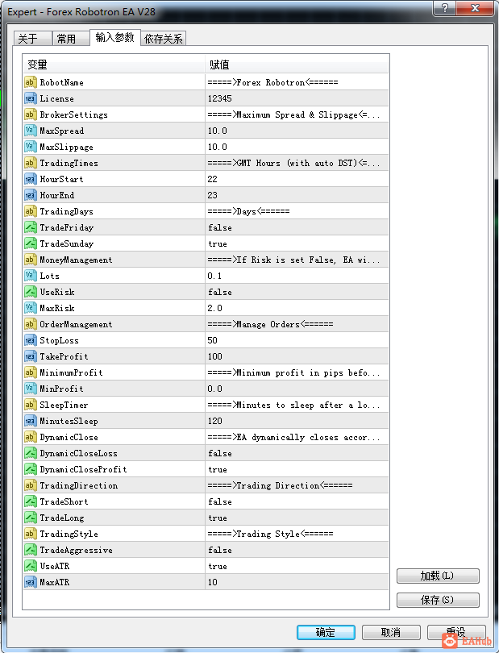The image size is (499, 653).
Task: Click the 取消 button
Action: pyautogui.click(x=391, y=632)
